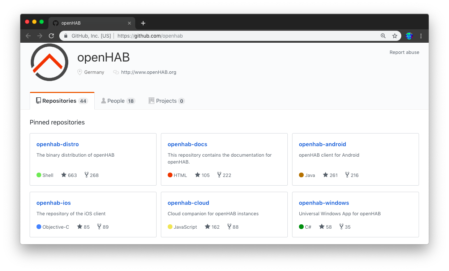Click the location pin icon beside Germany

80,72
